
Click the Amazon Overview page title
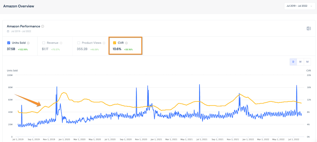[19, 6]
